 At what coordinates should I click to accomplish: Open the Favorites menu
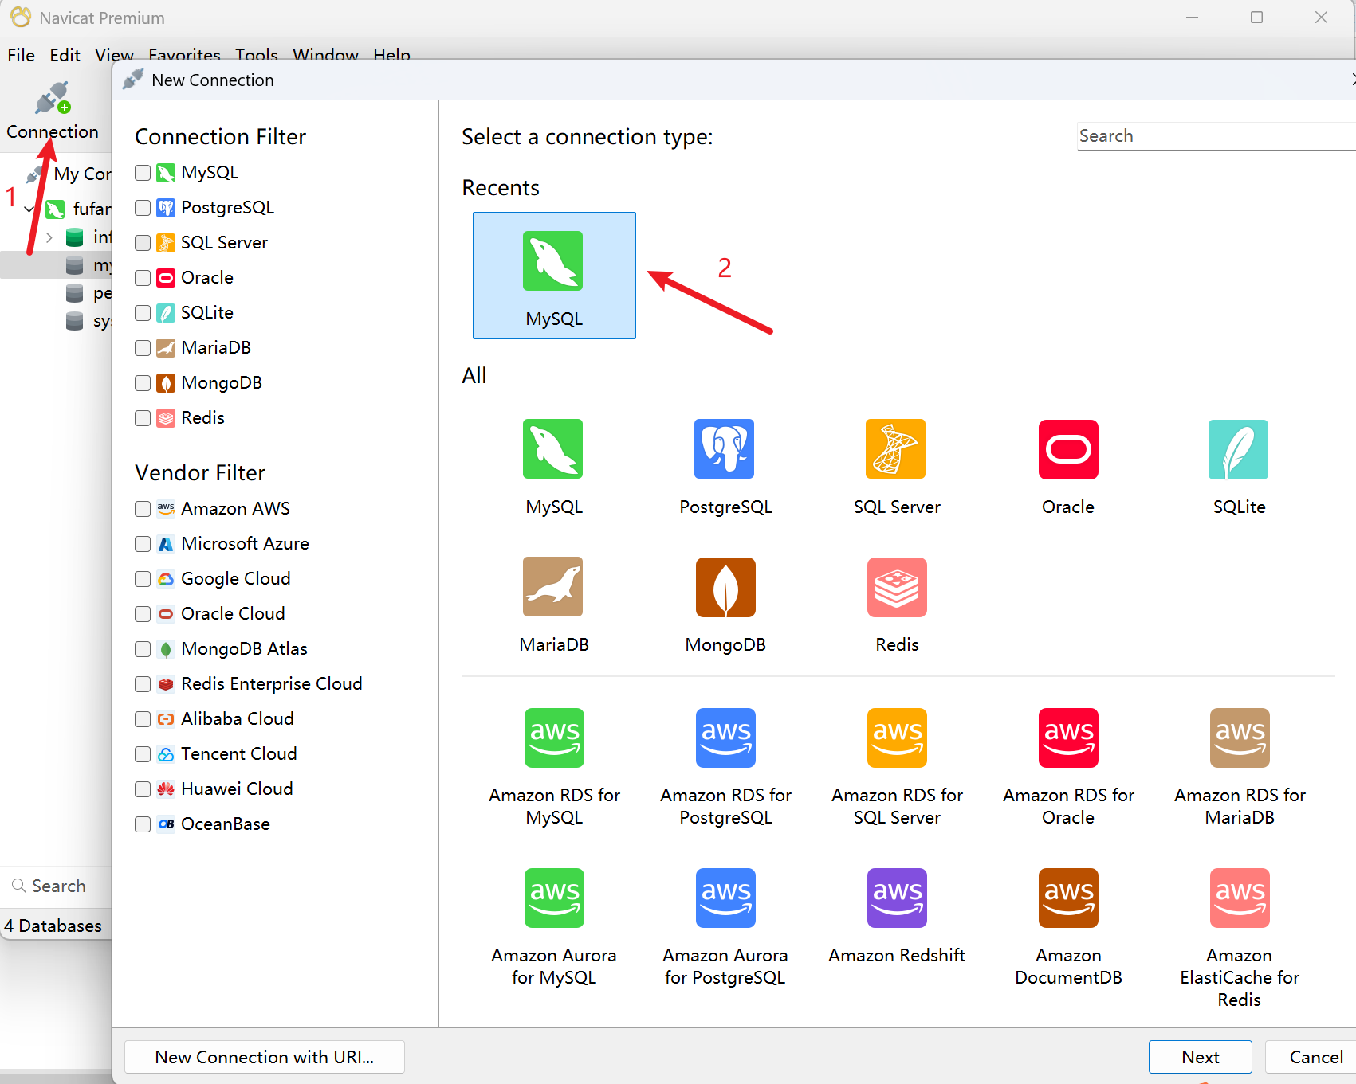click(184, 55)
